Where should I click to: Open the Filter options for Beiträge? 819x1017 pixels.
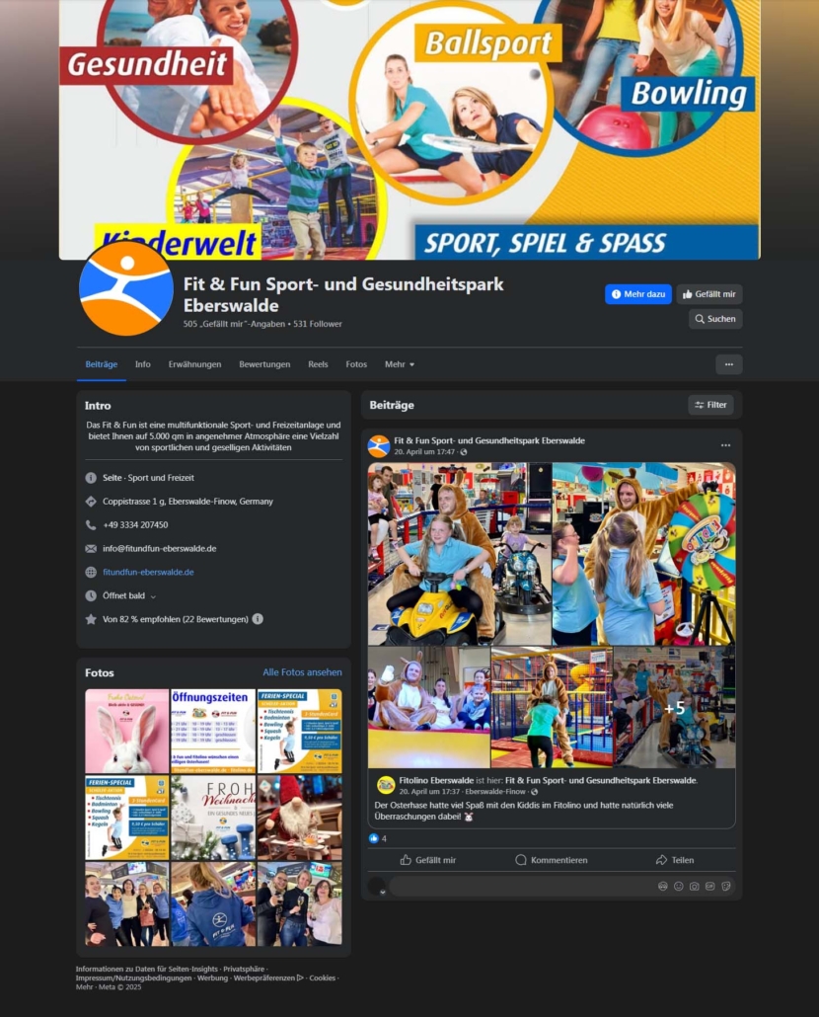pos(710,405)
